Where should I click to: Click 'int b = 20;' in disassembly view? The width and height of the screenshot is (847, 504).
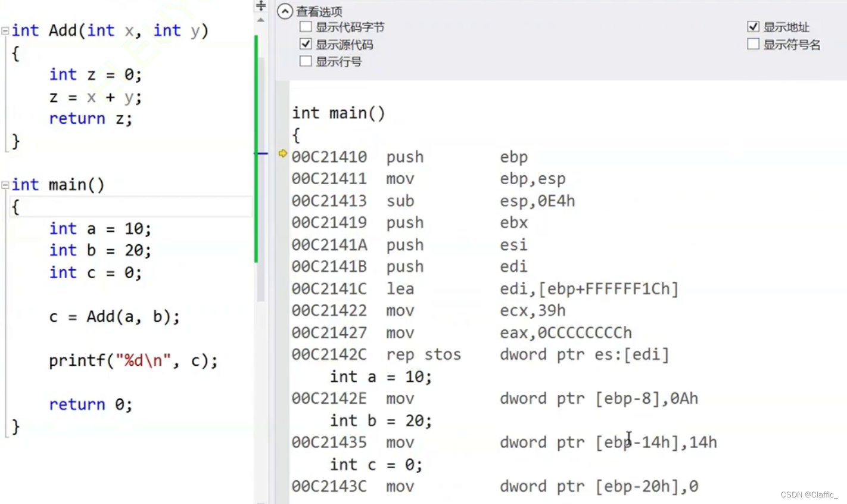click(381, 421)
